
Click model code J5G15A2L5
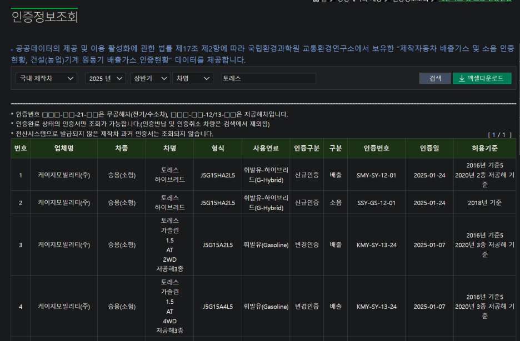pos(218,245)
